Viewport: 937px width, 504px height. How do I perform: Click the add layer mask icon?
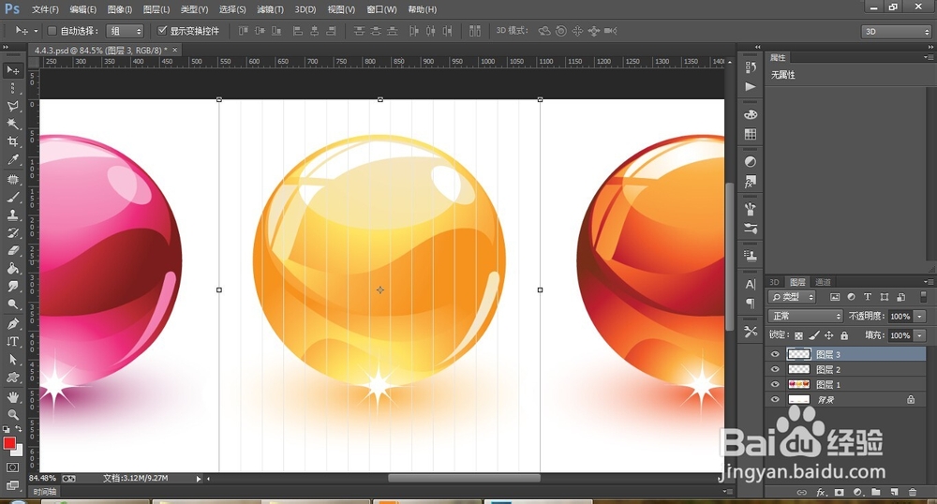pos(839,492)
